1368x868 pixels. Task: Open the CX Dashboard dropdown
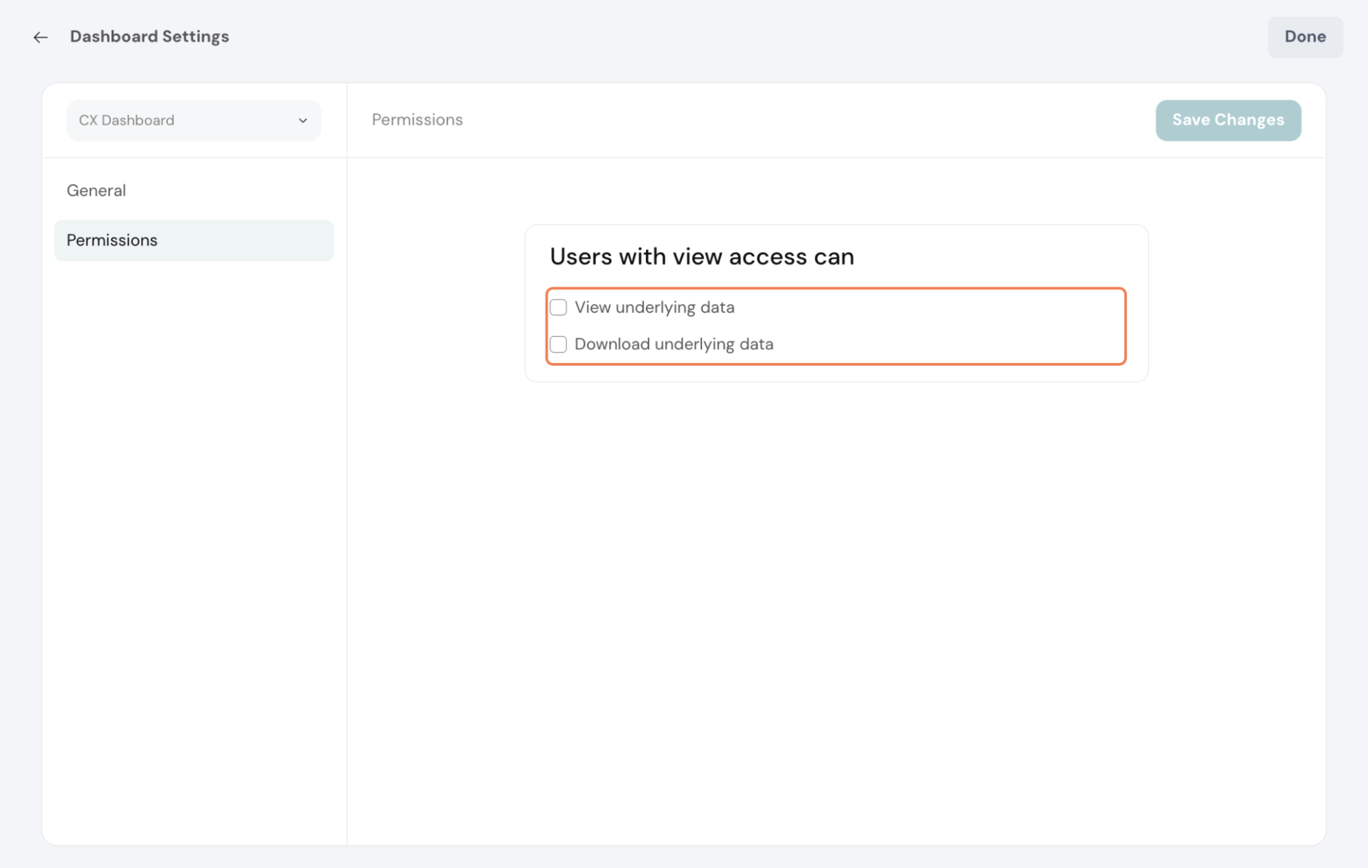(x=194, y=120)
